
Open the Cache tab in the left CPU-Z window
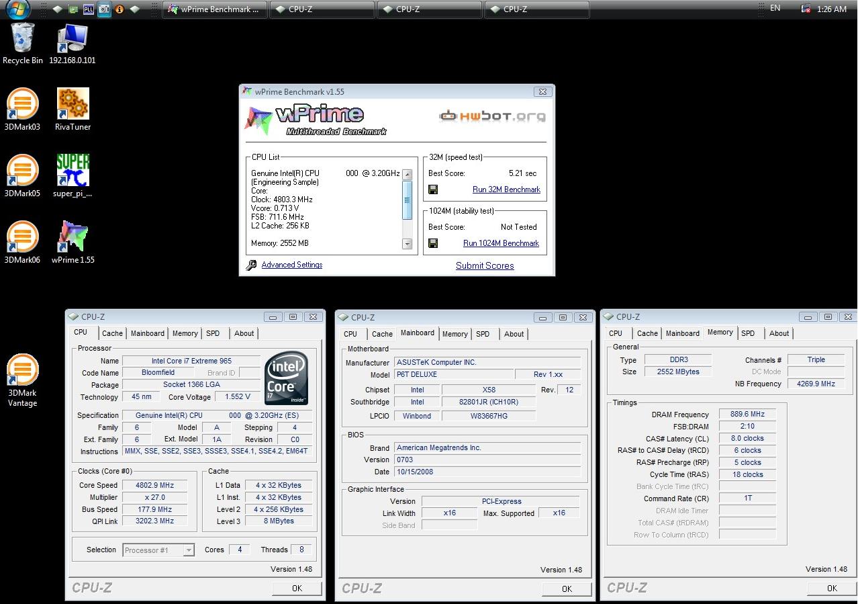pyautogui.click(x=111, y=333)
